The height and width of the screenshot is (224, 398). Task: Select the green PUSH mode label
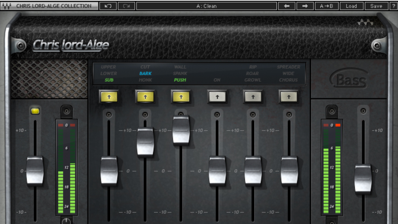tap(180, 80)
